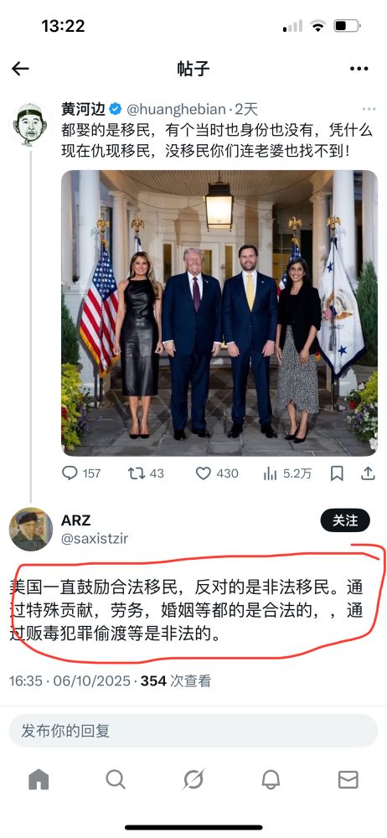Open the more options on 黄河边's post
Viewport: 387px width, 838px height.
point(369,109)
